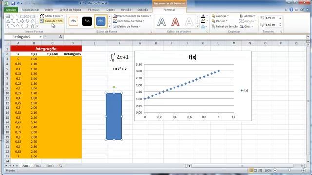Select the cloud shape in gallery
The width and height of the screenshot is (312, 175).
pos(32,21)
